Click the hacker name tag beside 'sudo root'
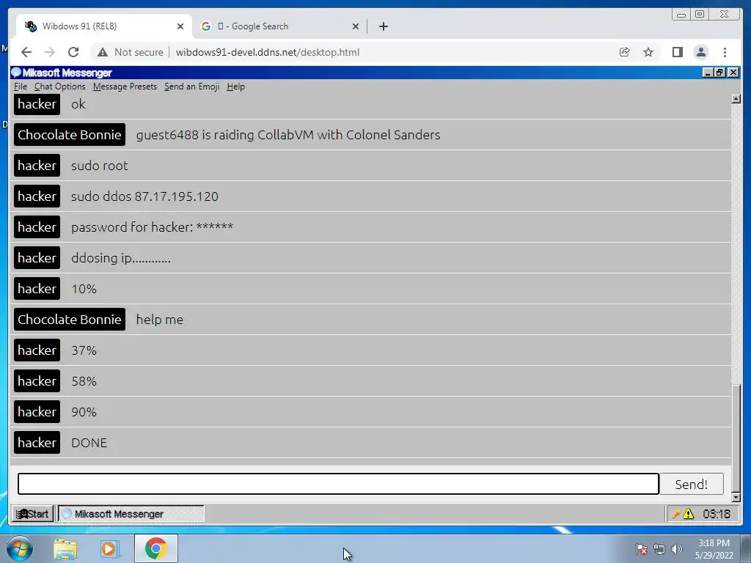This screenshot has width=751, height=563. pos(37,166)
